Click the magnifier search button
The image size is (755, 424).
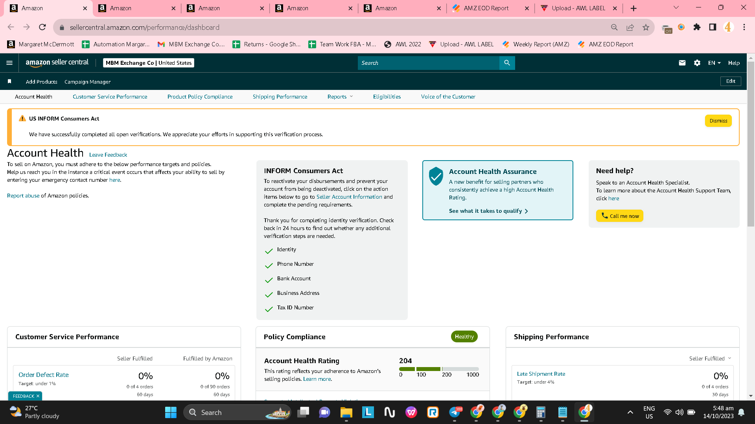(x=507, y=63)
